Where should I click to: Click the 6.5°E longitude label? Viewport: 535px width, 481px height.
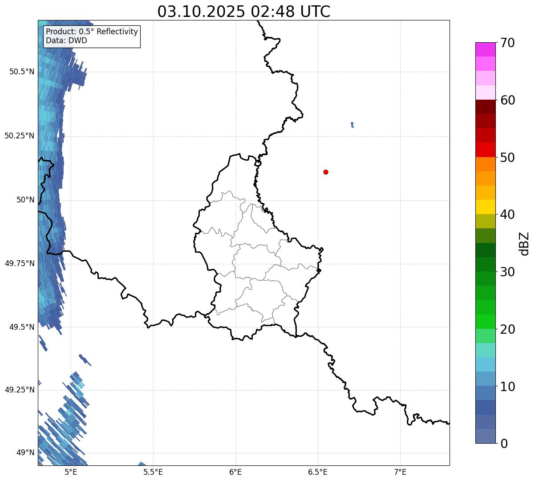click(x=318, y=472)
